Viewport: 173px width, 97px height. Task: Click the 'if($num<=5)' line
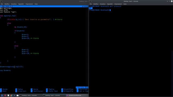pos(19,31)
